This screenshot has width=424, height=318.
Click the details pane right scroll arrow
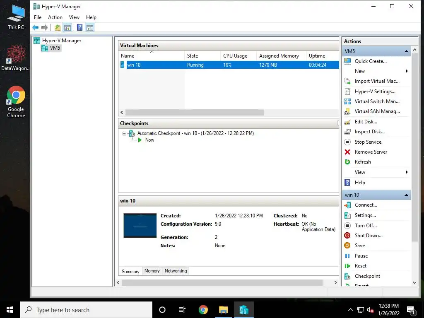pyautogui.click(x=335, y=282)
